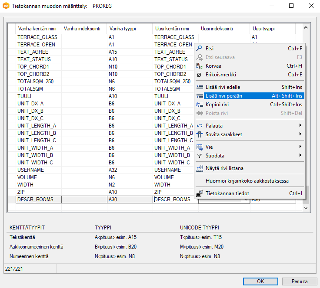Image resolution: width=320 pixels, height=288 pixels.
Task: Click the Suodata filter funnel icon
Action: [x=200, y=156]
